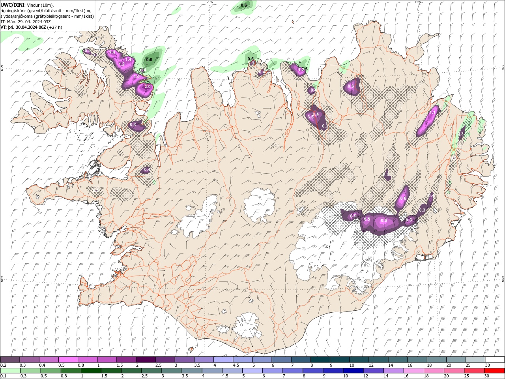Select snow-scale swatch between 8 and 9

[320, 360]
